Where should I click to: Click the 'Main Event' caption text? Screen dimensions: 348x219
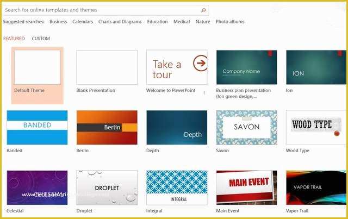point(228,211)
